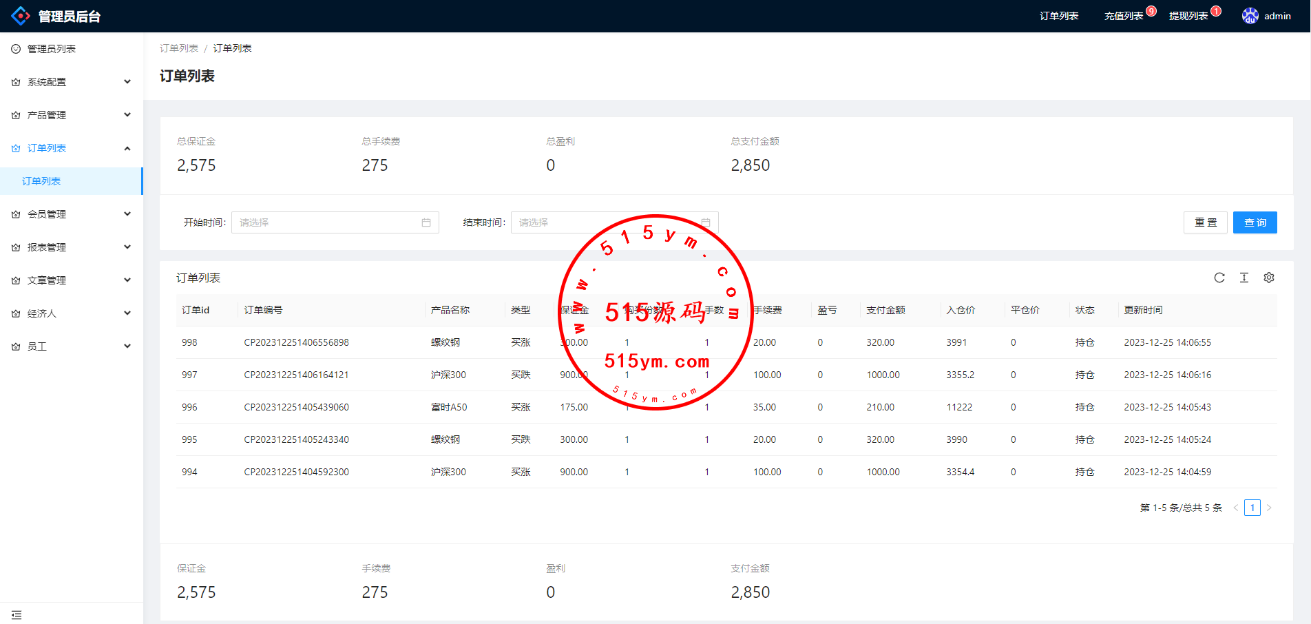Select the 订单列表 submenu item in the sidebar
Image resolution: width=1311 pixels, height=624 pixels.
pos(41,181)
